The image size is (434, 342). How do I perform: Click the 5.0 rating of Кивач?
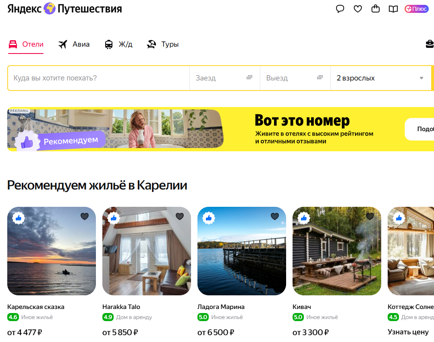(x=298, y=317)
